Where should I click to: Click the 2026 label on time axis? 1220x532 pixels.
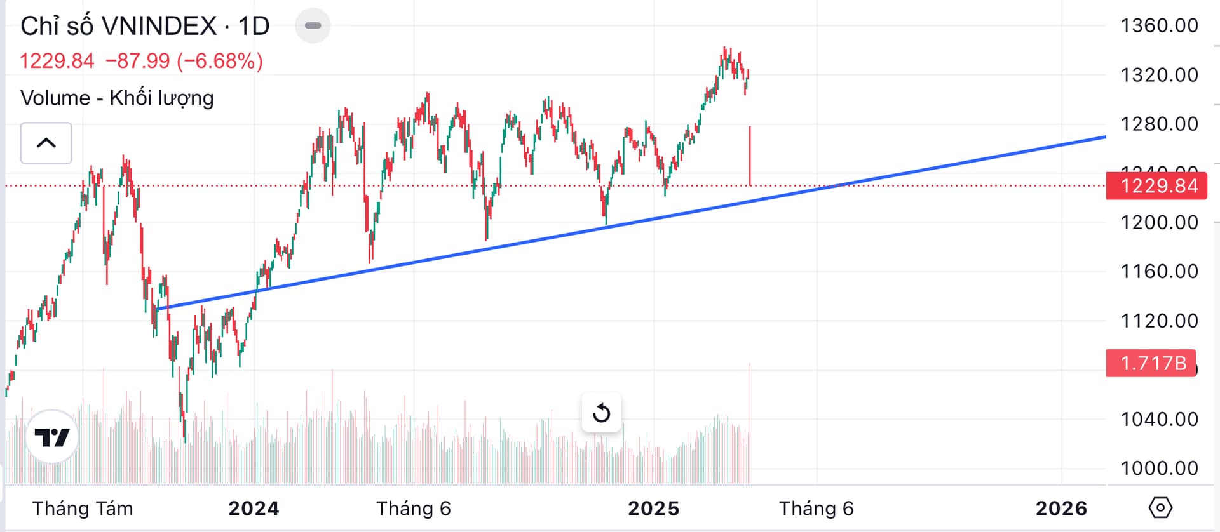coord(1061,509)
